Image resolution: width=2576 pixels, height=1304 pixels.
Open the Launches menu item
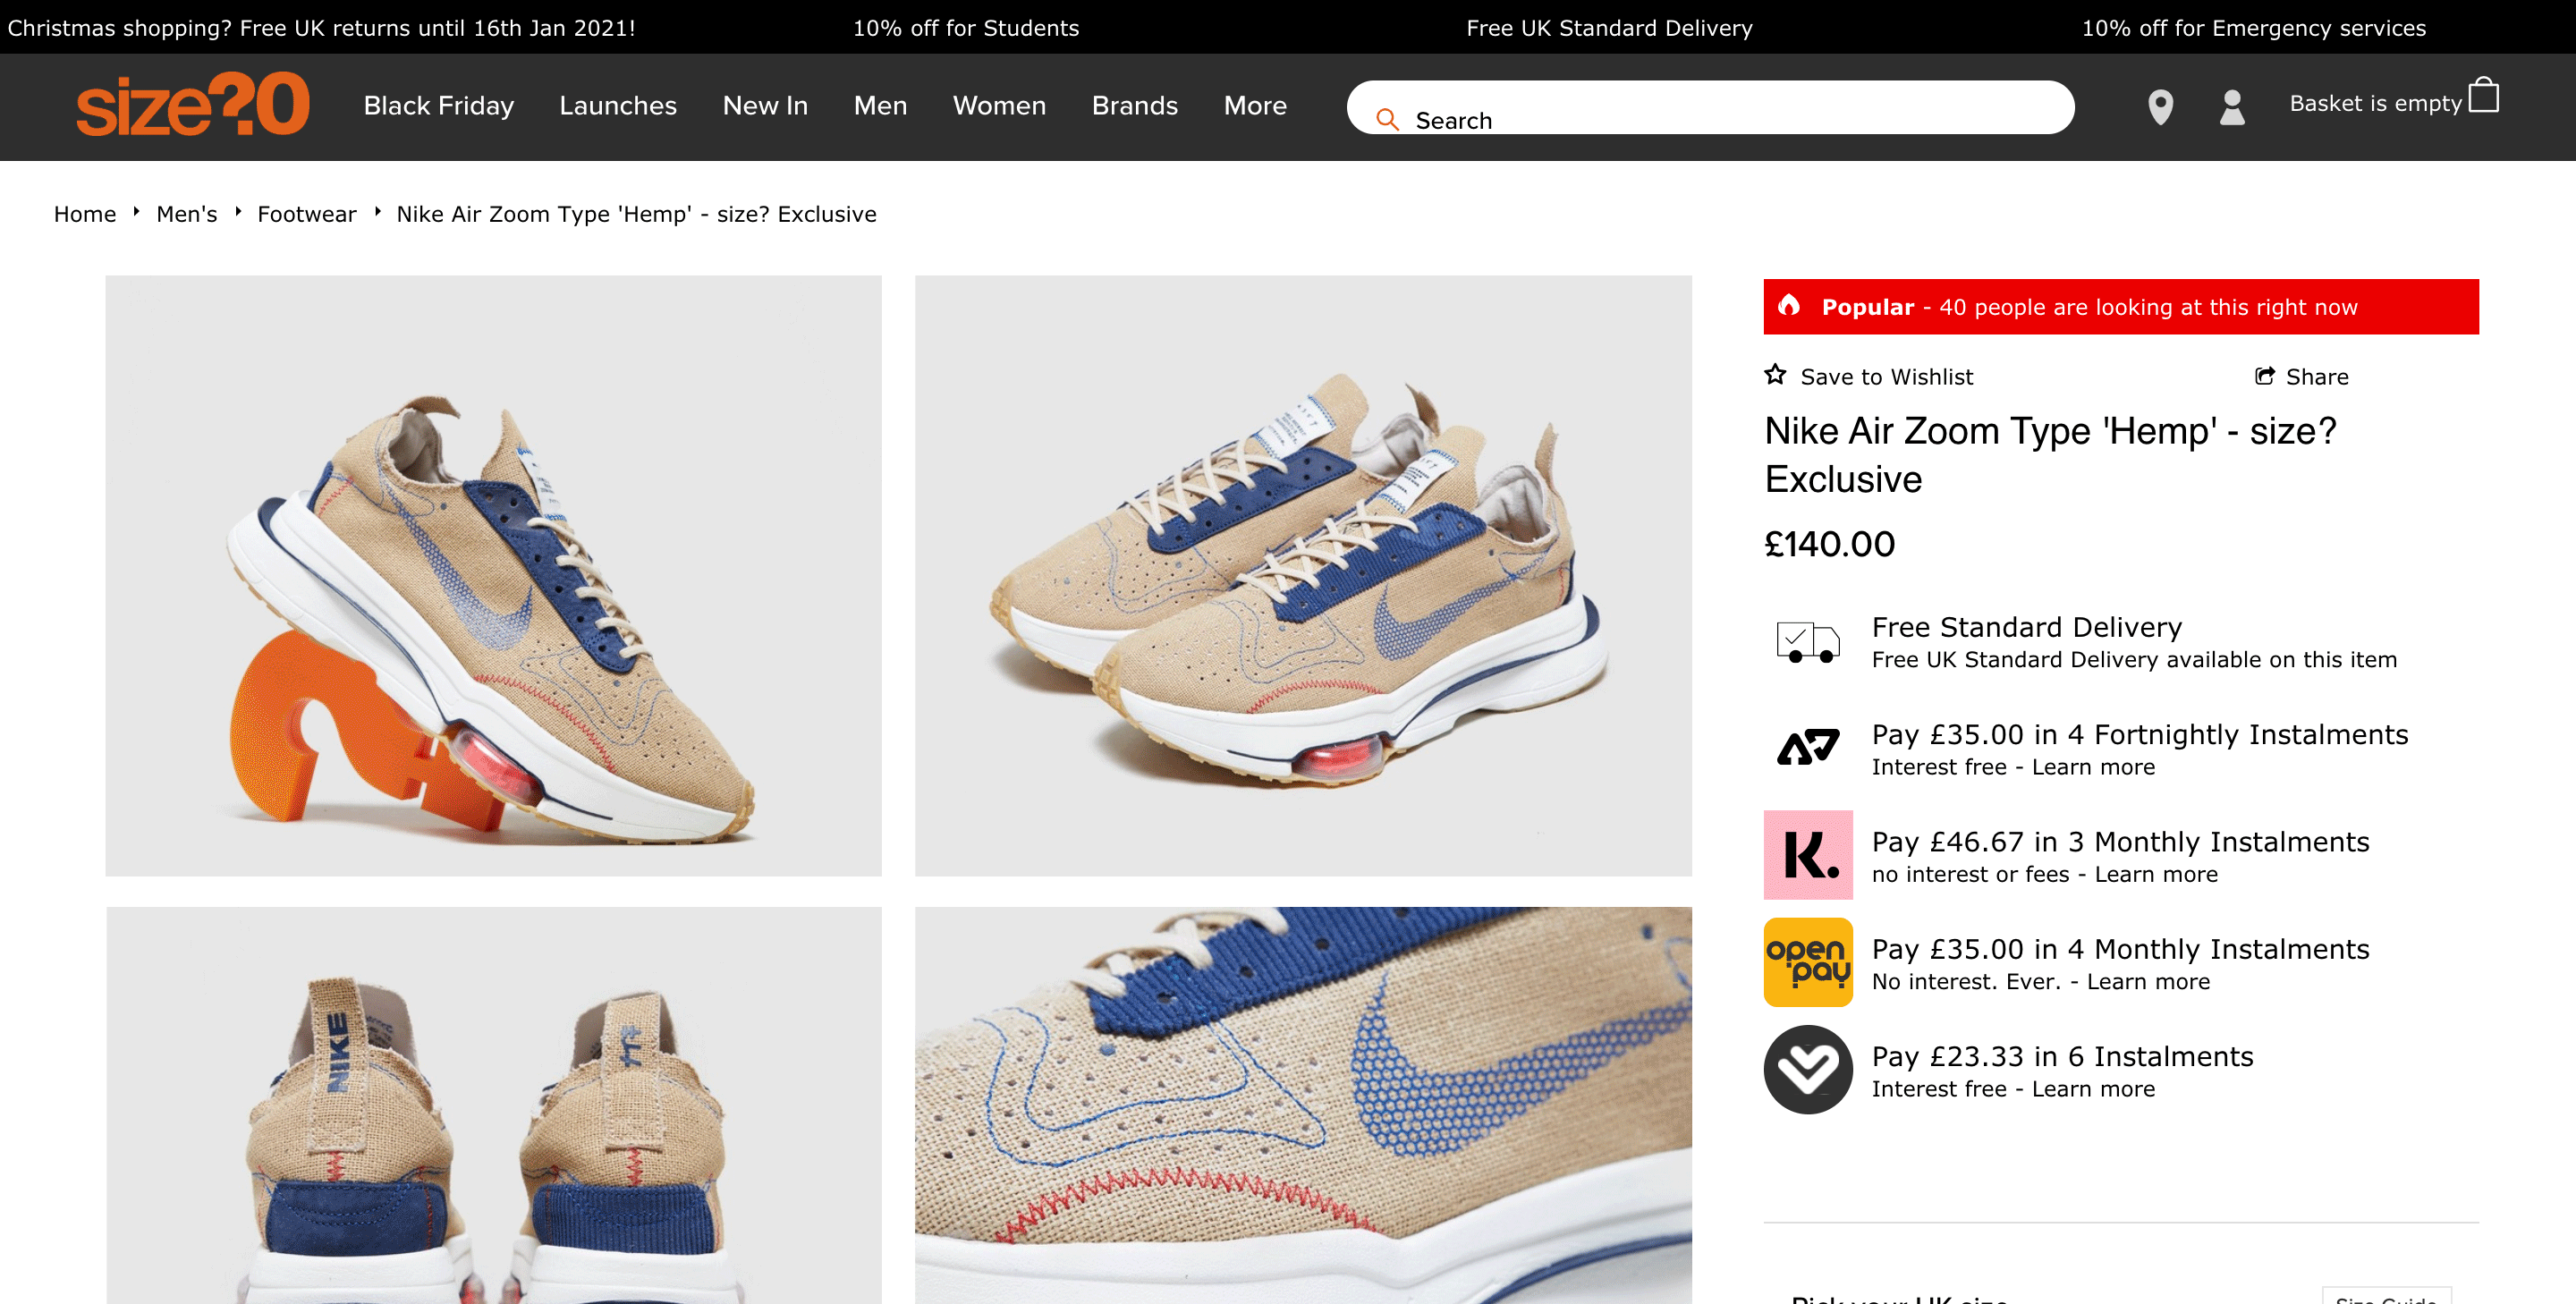(617, 105)
